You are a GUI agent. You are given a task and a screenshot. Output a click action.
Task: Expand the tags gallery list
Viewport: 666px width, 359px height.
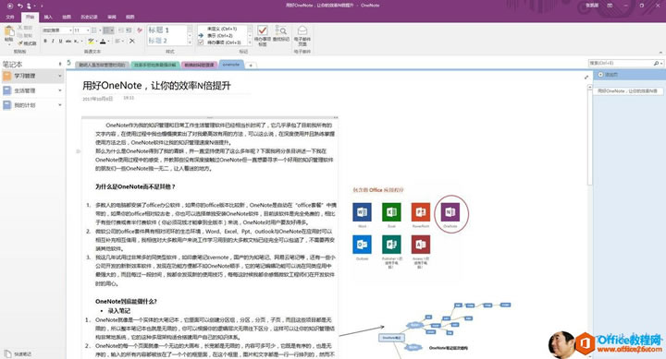250,42
